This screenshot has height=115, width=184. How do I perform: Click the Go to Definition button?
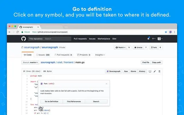[x=51, y=101]
